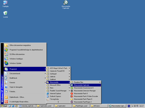Expand the Readme Files submenu arrow
This screenshot has height=108, width=145.
(100, 82)
